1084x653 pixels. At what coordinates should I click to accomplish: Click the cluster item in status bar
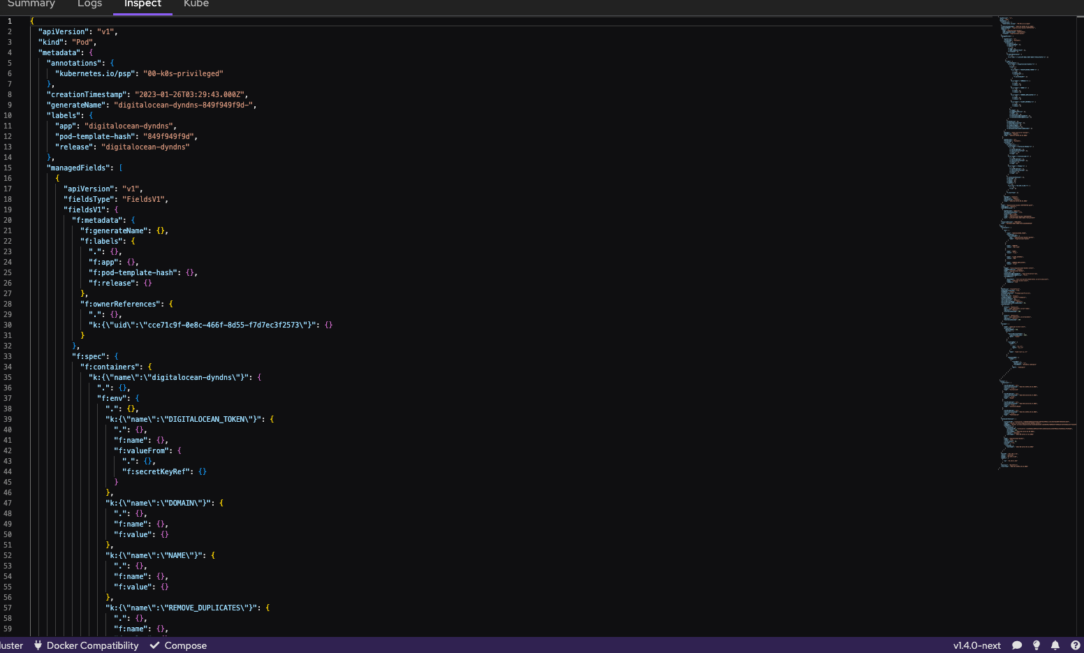click(x=11, y=645)
